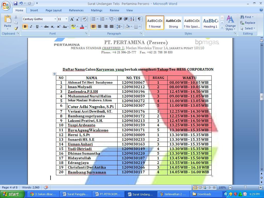
Task: Apply subscript formatting
Action: tap(53, 27)
